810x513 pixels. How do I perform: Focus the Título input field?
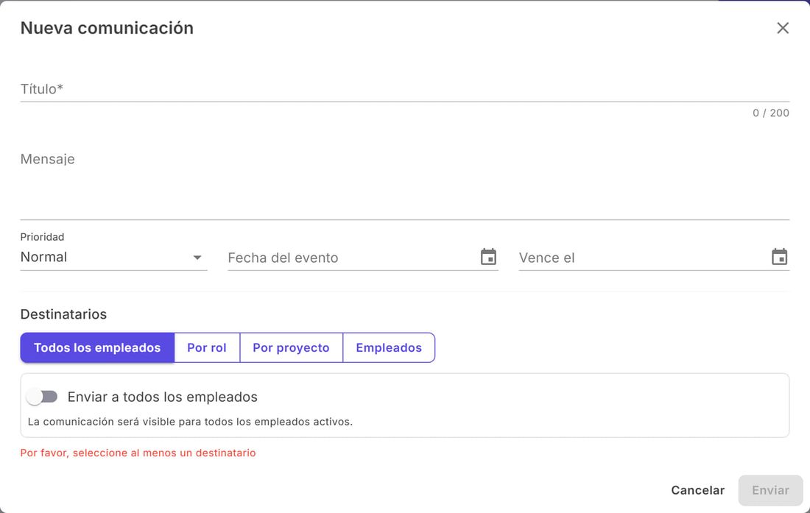pyautogui.click(x=404, y=89)
